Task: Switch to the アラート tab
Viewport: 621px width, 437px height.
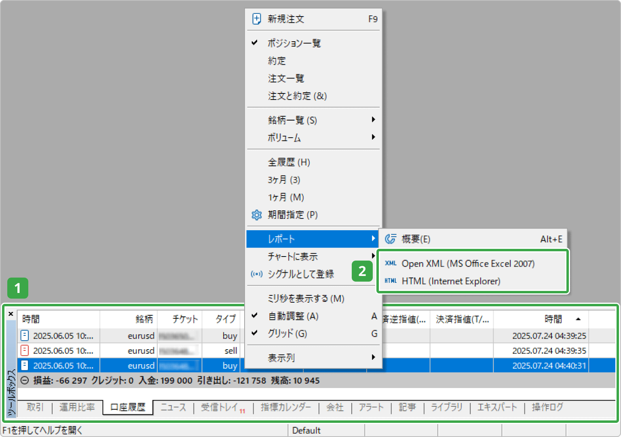Action: tap(371, 407)
